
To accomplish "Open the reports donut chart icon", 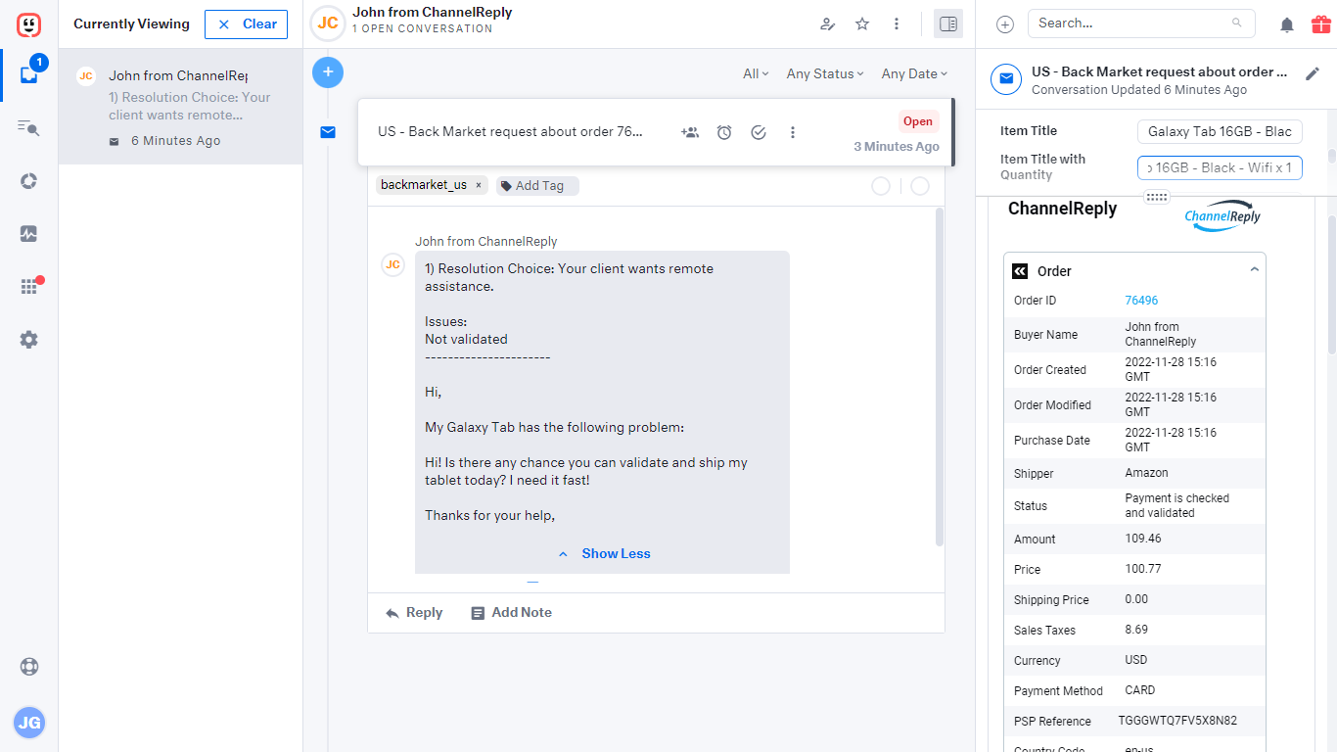I will [x=28, y=181].
